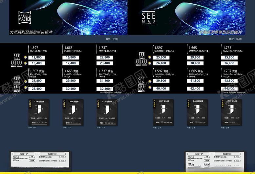Click the sun icon beside price 25,800
The height and width of the screenshot is (174, 255).
pos(150,57)
